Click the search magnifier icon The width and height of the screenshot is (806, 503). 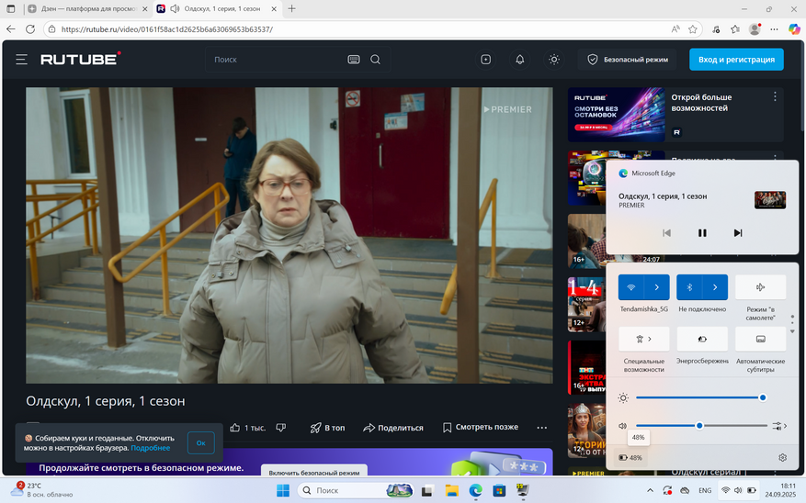coord(375,60)
